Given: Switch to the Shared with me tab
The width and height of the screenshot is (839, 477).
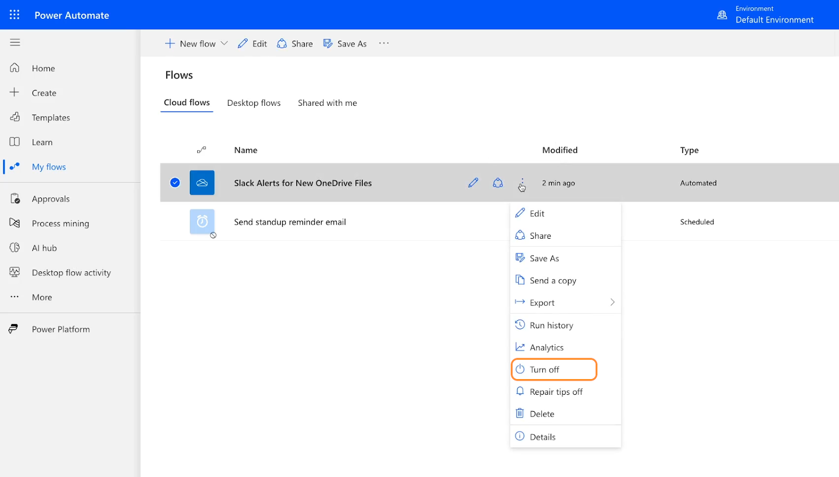Looking at the screenshot, I should [x=327, y=103].
